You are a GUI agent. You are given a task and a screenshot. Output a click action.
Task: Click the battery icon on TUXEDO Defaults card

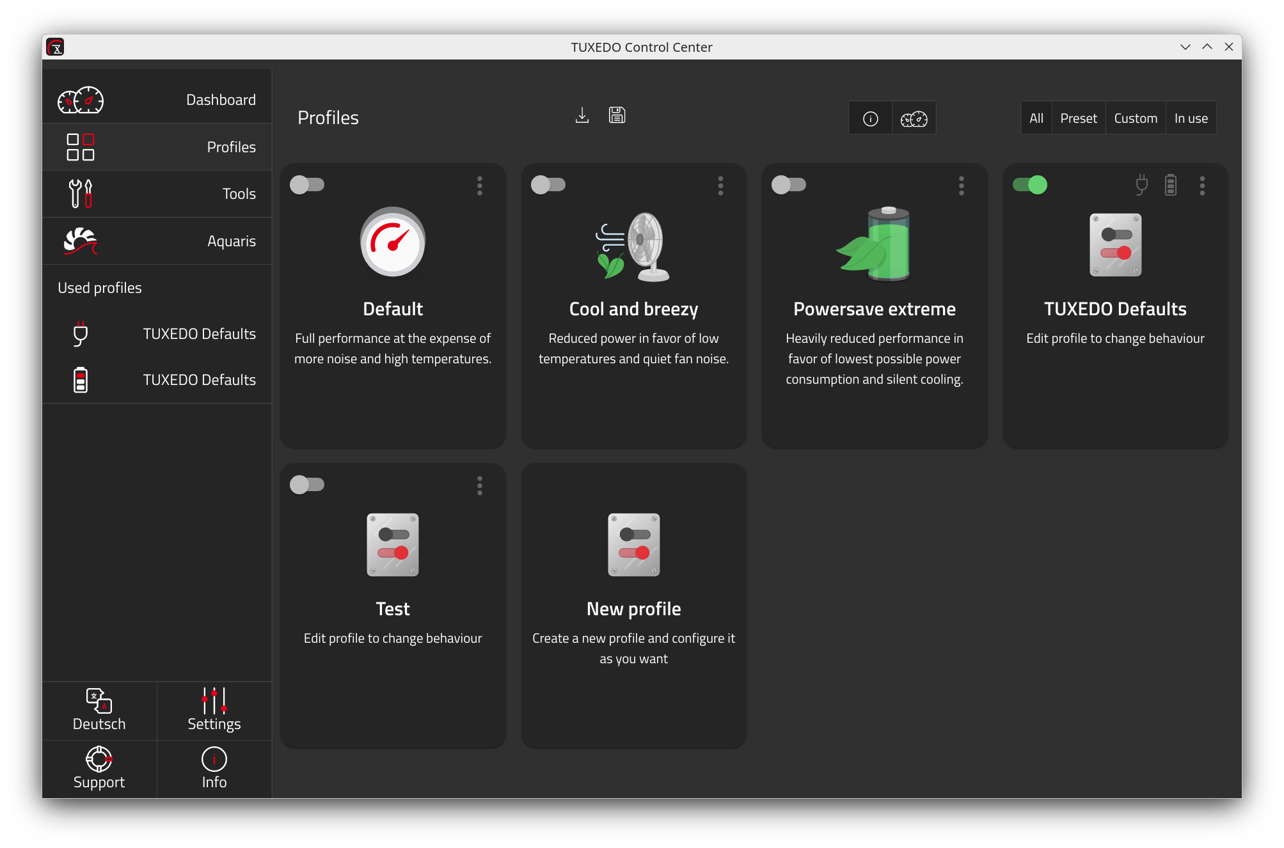[x=1171, y=185]
